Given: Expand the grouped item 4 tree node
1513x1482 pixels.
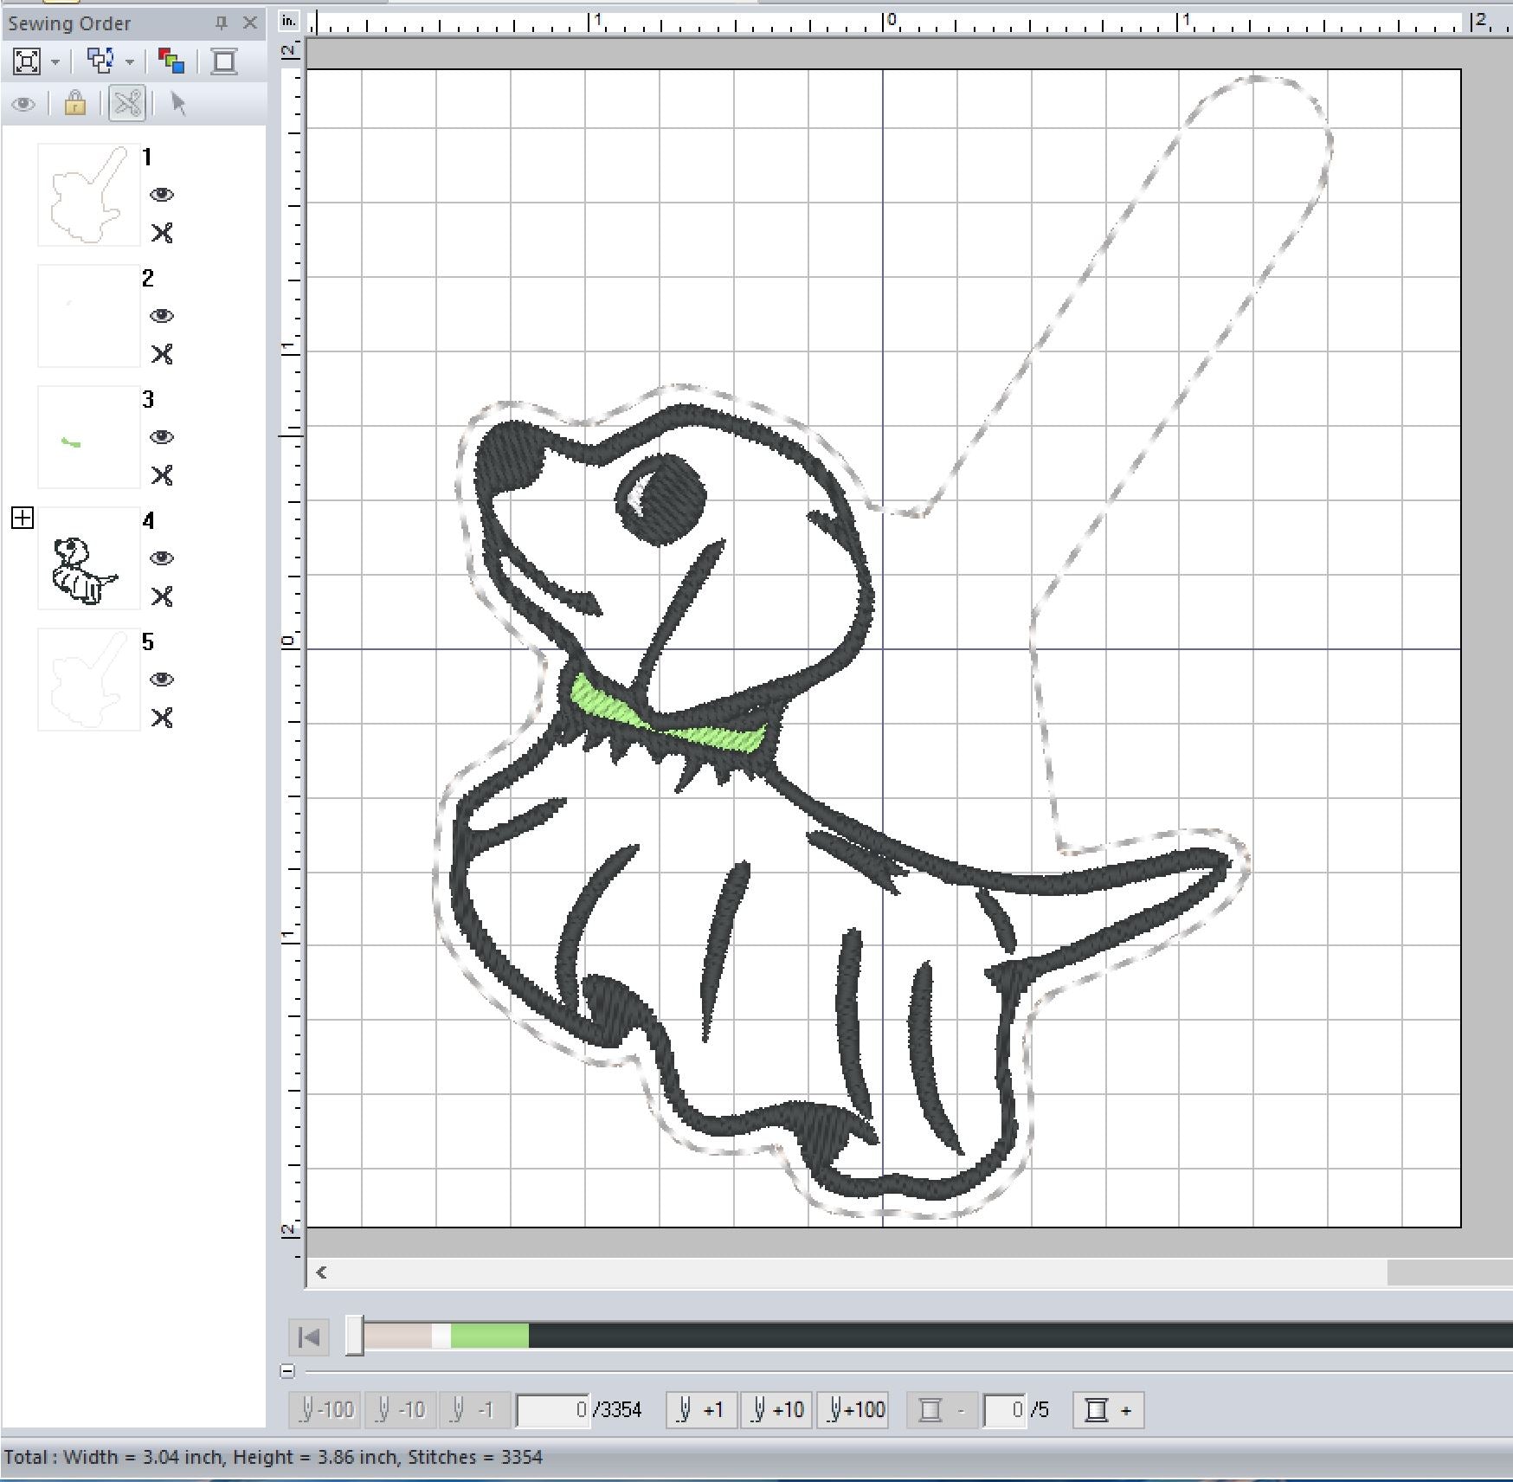Looking at the screenshot, I should tap(23, 519).
